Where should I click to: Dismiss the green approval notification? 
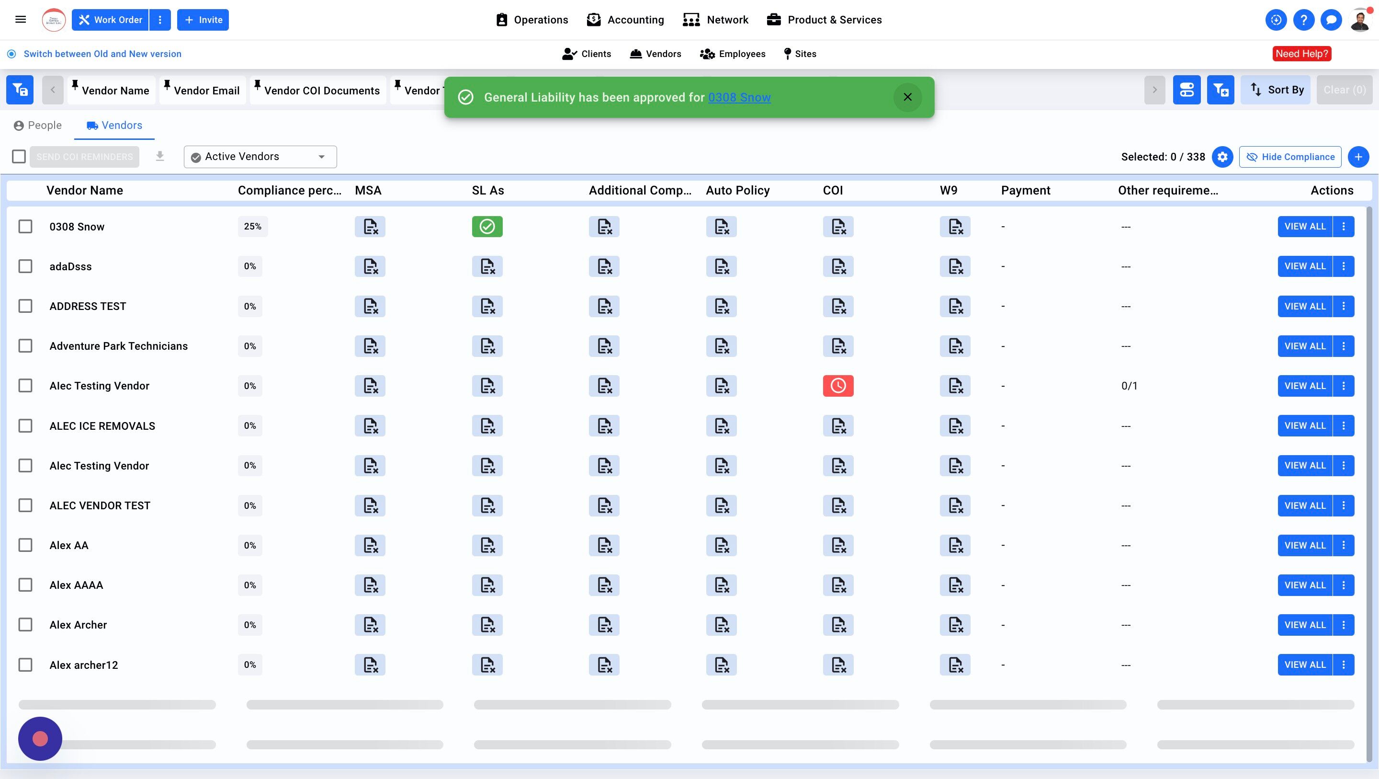[x=907, y=97]
